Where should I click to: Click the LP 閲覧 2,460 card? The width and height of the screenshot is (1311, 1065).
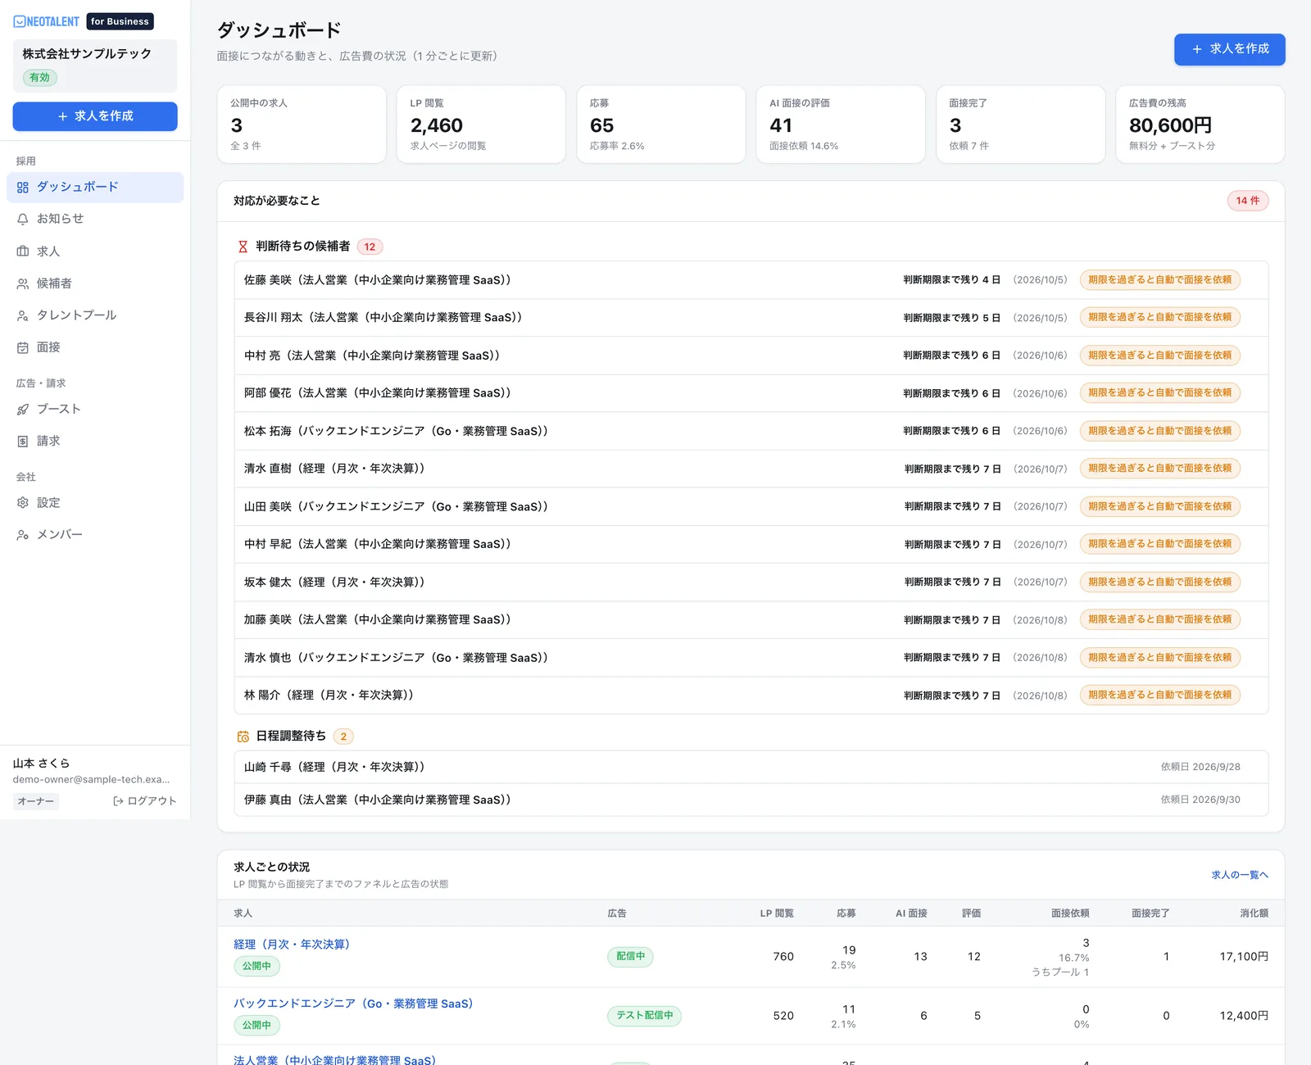point(481,125)
